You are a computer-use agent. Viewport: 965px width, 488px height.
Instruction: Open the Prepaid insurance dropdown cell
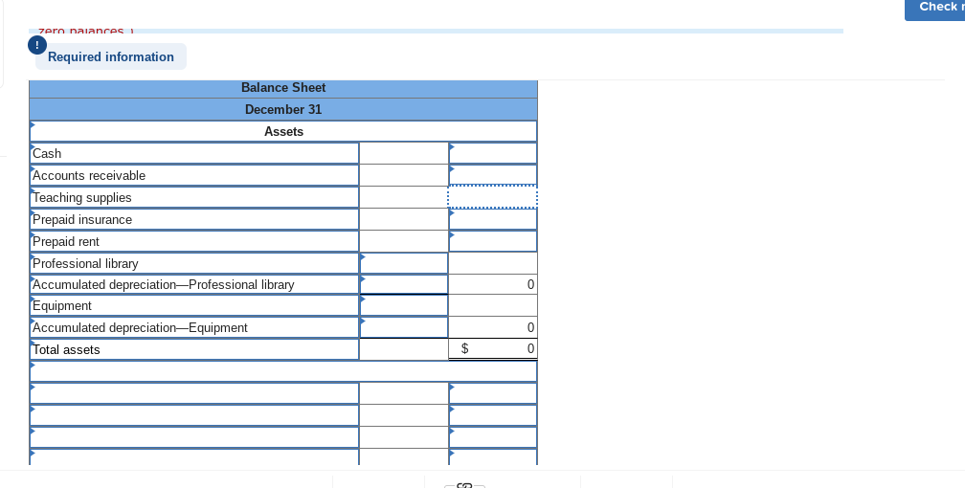[194, 220]
